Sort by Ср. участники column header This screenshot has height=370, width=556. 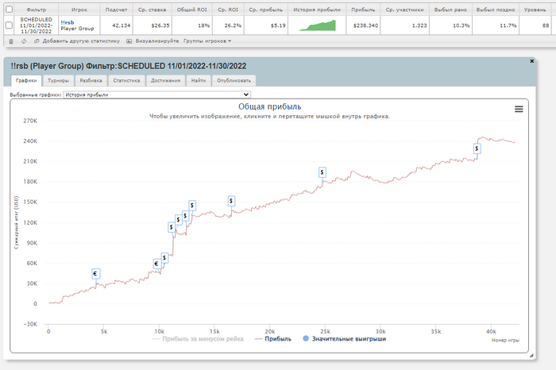coord(404,10)
